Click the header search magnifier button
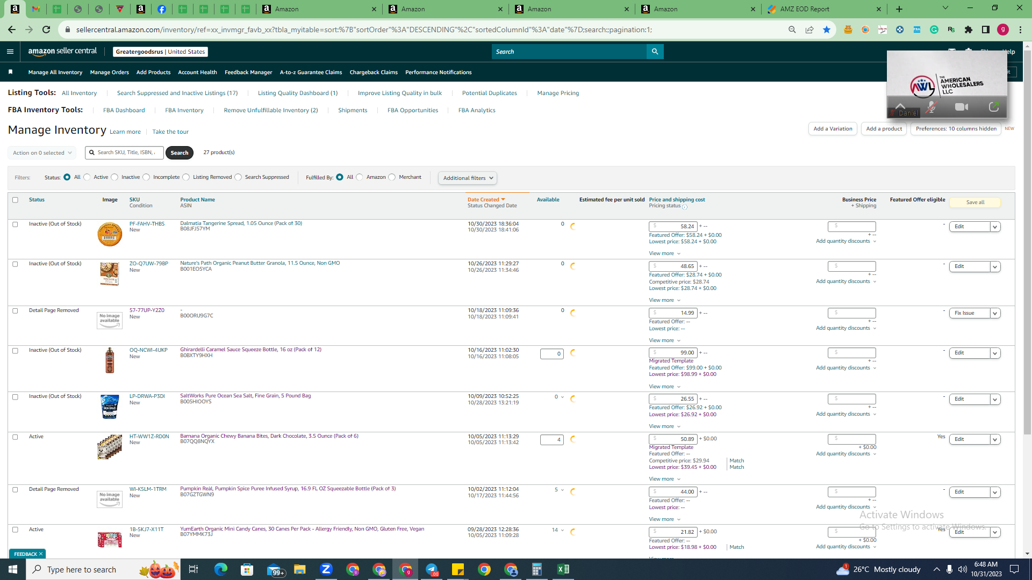 click(655, 52)
